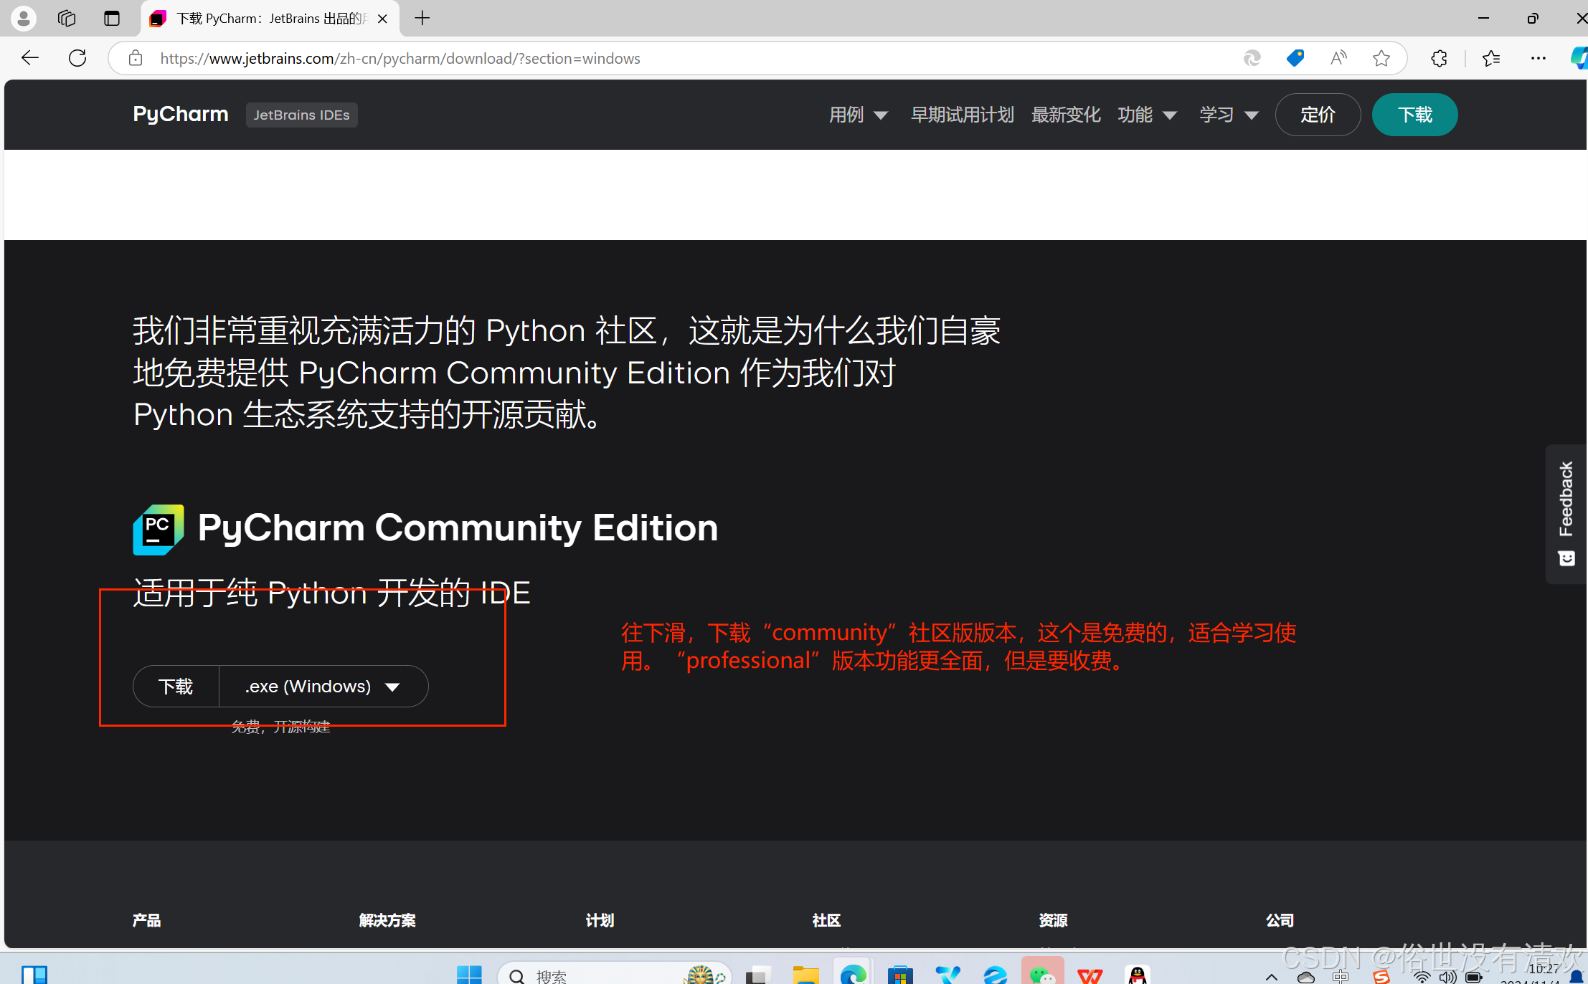
Task: Expand the 功能 navigation dropdown
Action: 1146,115
